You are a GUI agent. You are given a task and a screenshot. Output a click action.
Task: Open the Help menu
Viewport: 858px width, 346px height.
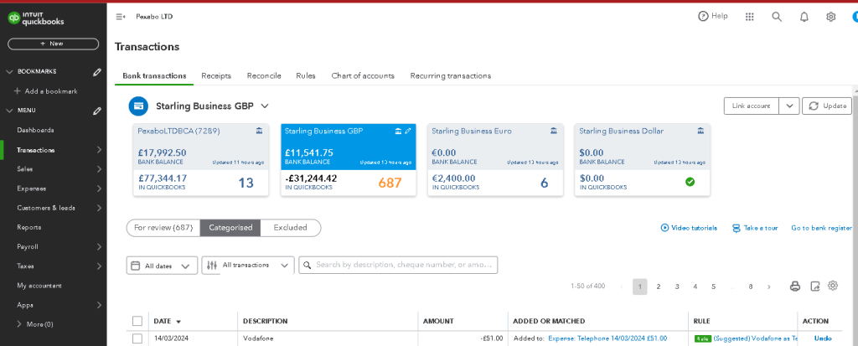tap(713, 17)
